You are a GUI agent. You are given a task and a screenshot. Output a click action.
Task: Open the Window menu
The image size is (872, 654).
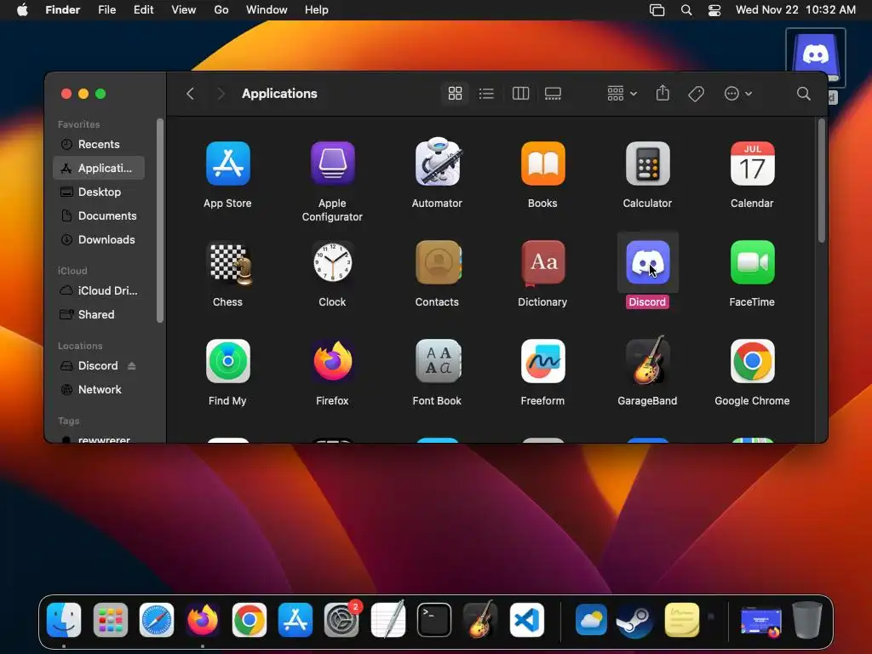(267, 10)
